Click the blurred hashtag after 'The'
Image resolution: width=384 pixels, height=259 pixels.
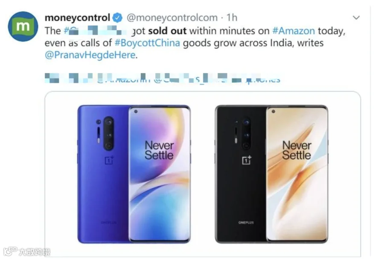click(x=97, y=31)
